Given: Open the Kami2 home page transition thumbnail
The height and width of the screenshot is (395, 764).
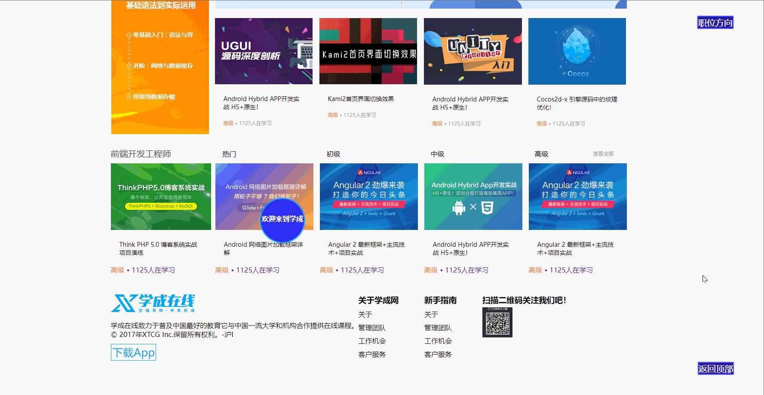Looking at the screenshot, I should click(x=368, y=51).
